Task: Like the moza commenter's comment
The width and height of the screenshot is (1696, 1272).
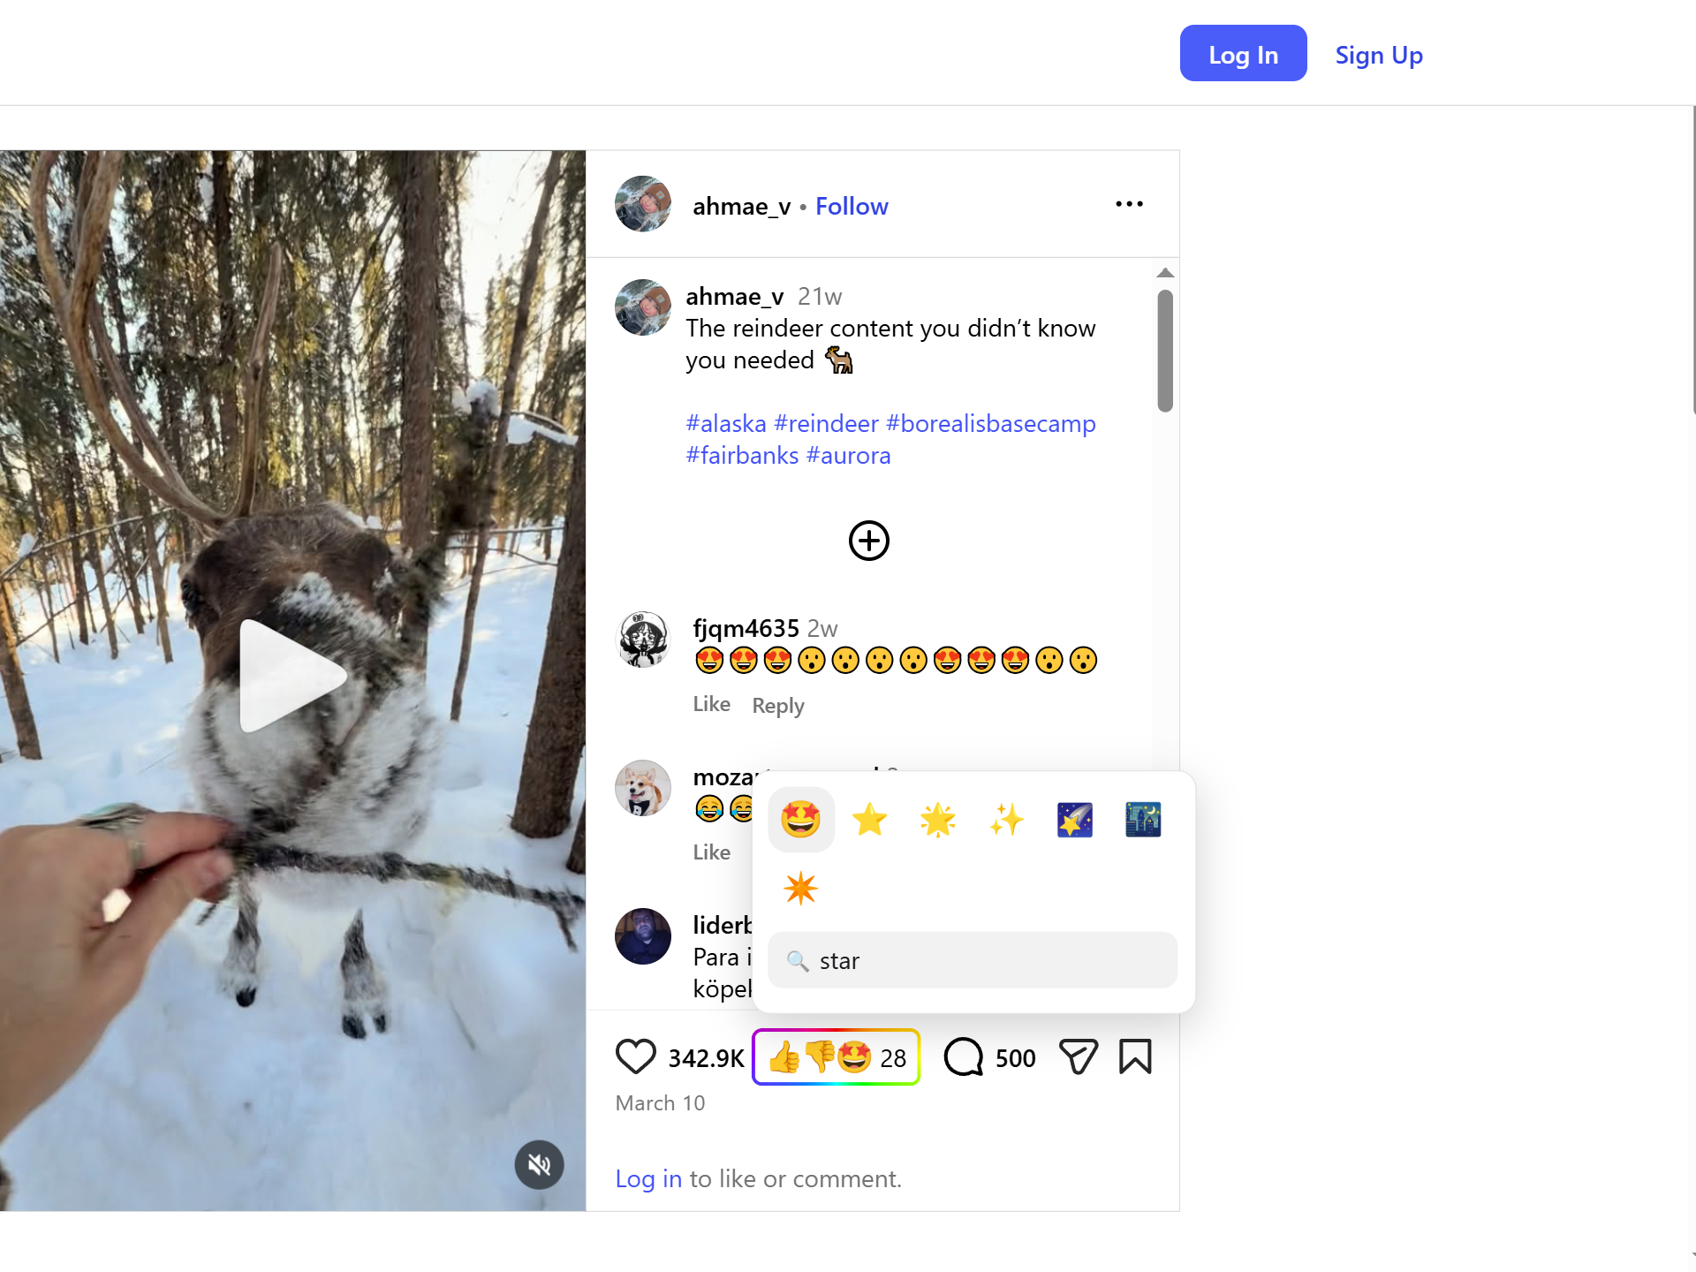Action: [x=711, y=852]
